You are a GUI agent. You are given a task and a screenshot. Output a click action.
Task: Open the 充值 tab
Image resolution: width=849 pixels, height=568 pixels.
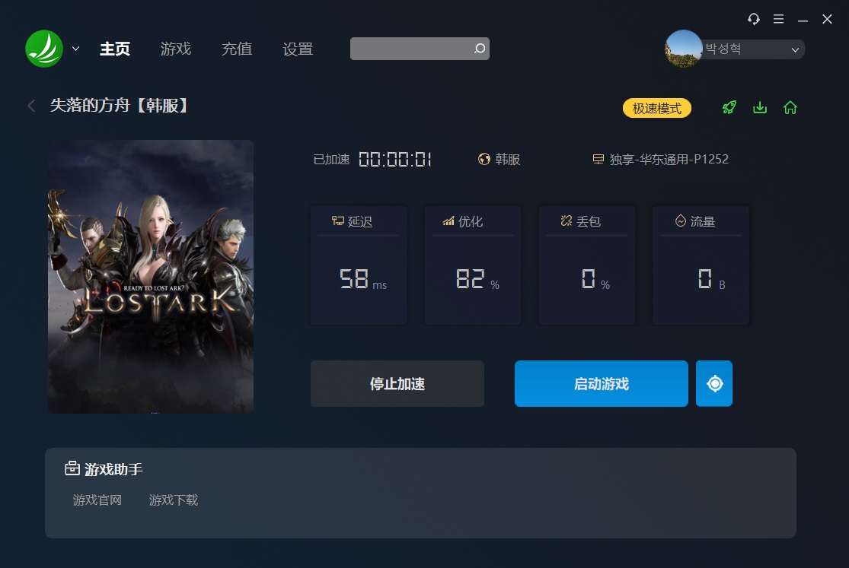click(237, 49)
